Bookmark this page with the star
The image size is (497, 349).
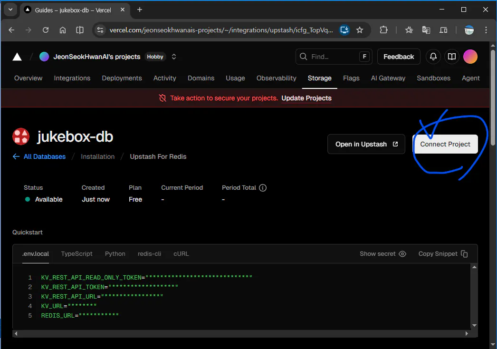[359, 30]
